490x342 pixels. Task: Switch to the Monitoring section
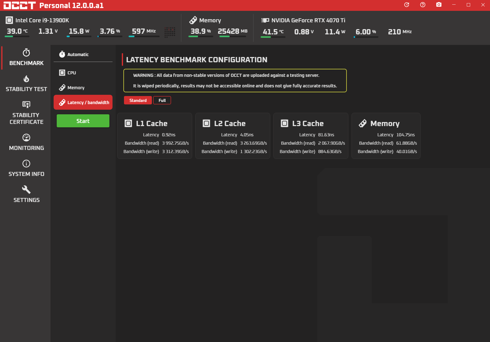pyautogui.click(x=26, y=142)
